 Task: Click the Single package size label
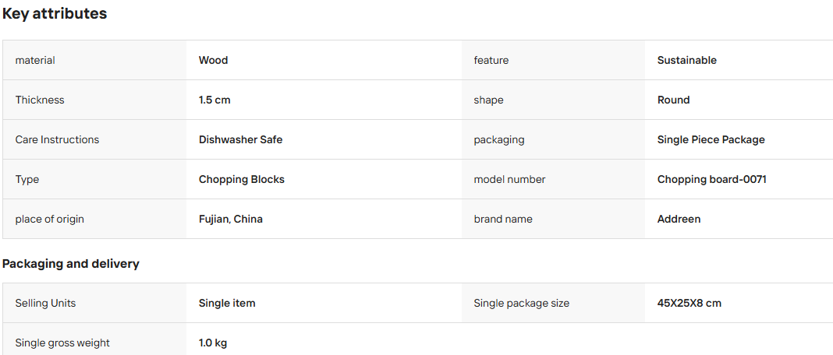point(521,304)
